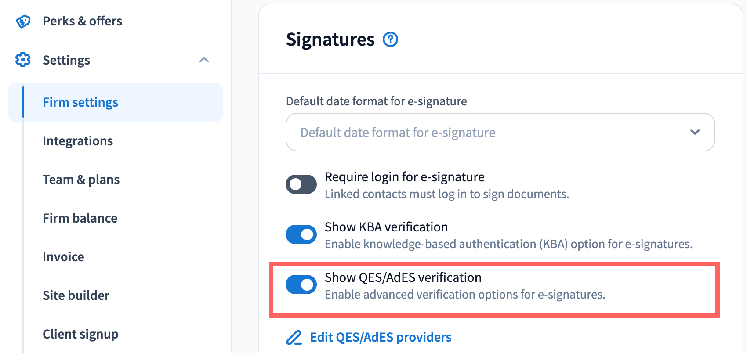Turn off Show QES/AdES verification toggle
Viewport: 747px width, 353px height.
[301, 285]
